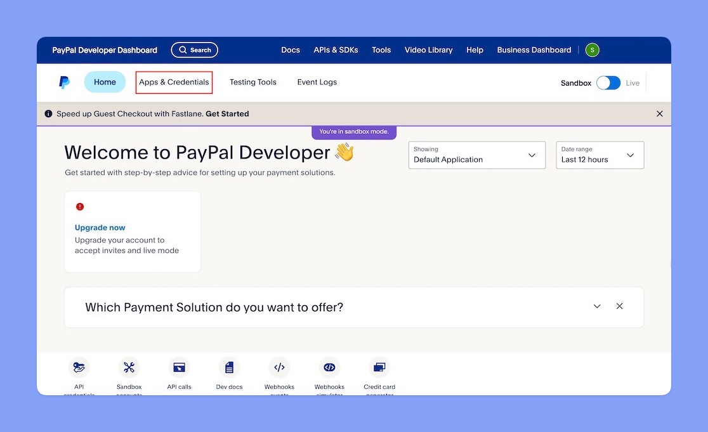708x432 pixels.
Task: Open the Docs menu
Action: 291,50
